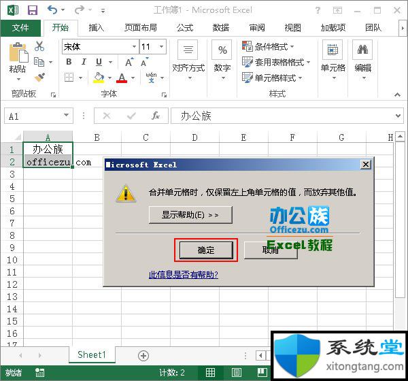
Task: Open the 数字 percent number group
Action: 222,60
